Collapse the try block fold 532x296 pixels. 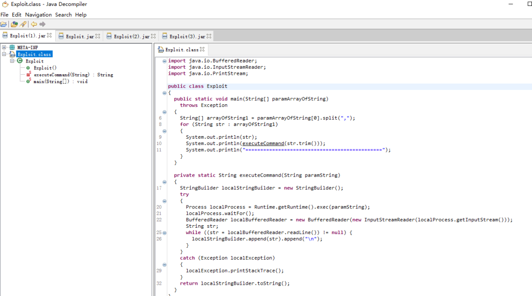click(165, 201)
